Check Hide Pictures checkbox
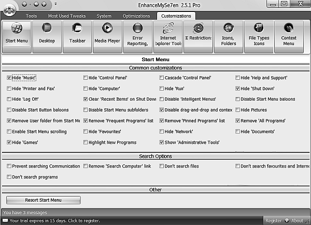Image resolution: width=311 pixels, height=225 pixels. (237, 110)
